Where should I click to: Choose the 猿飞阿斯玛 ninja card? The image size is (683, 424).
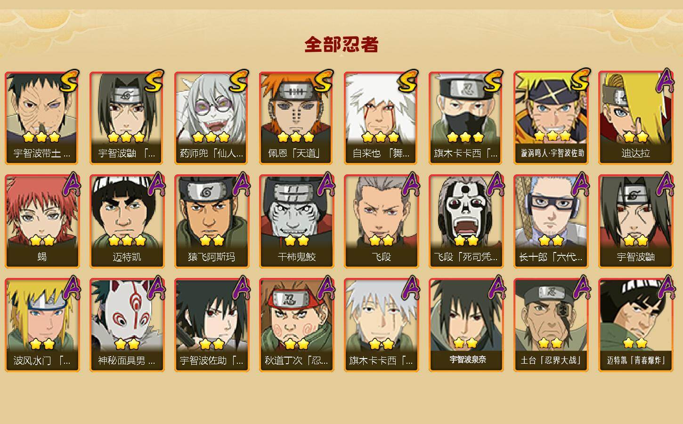click(211, 221)
